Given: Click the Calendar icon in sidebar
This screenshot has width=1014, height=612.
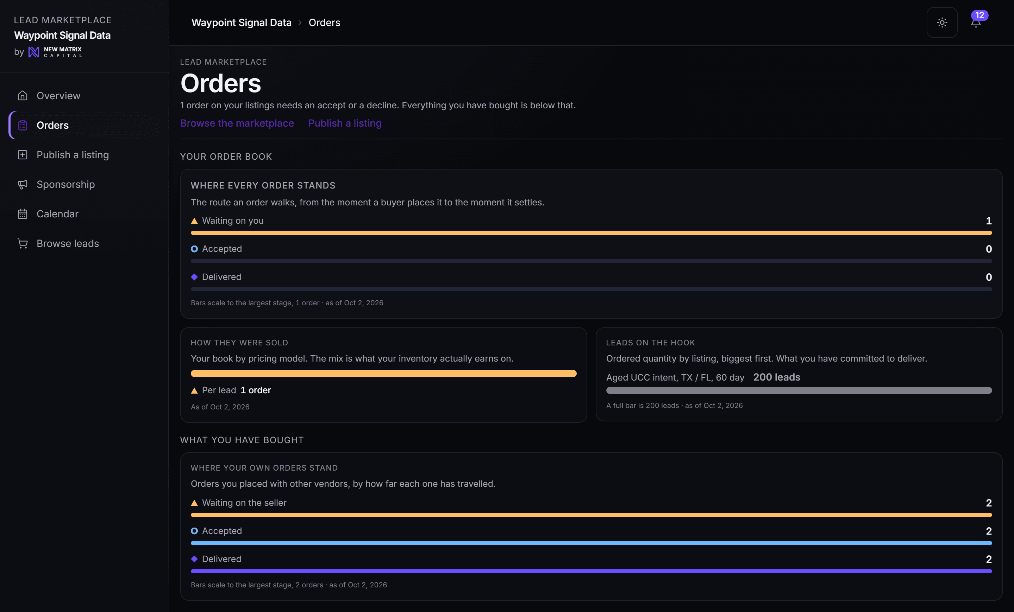Looking at the screenshot, I should (23, 214).
